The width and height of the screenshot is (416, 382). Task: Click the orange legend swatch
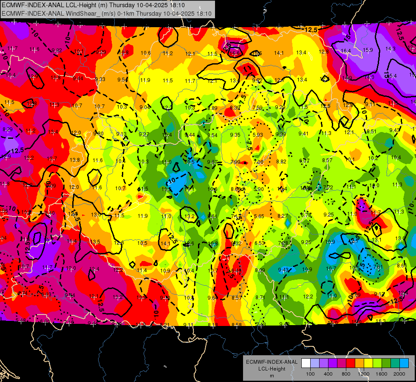tap(359, 363)
